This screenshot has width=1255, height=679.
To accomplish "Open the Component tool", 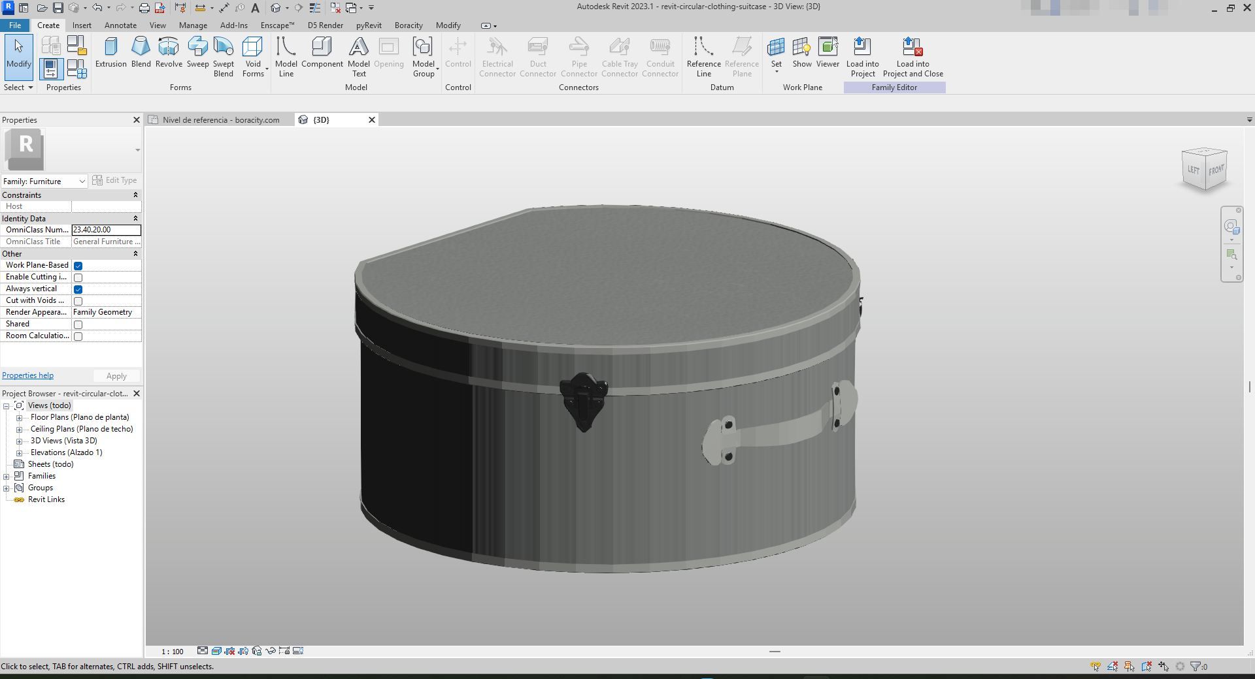I will (322, 52).
